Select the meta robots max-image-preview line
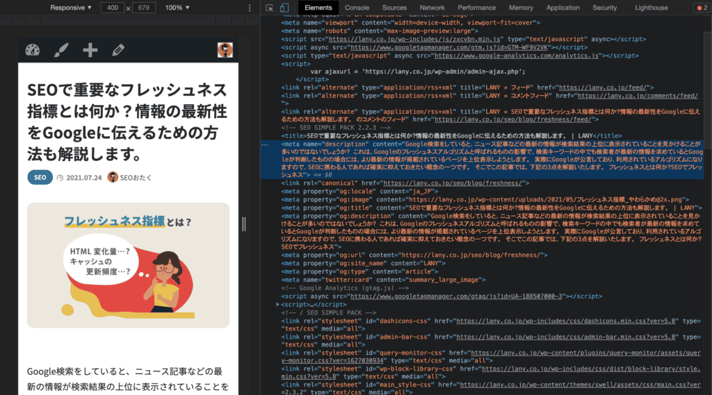Image resolution: width=712 pixels, height=395 pixels. [380, 31]
